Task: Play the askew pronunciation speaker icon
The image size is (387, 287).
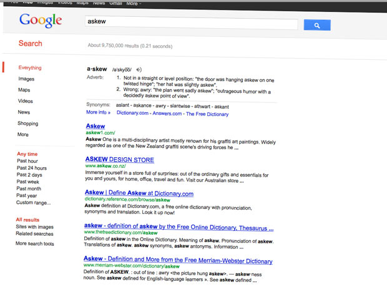Action: pos(139,70)
